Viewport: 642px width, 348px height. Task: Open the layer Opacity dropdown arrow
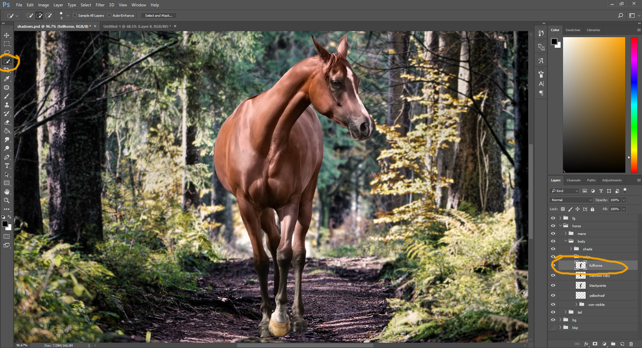(x=623, y=200)
